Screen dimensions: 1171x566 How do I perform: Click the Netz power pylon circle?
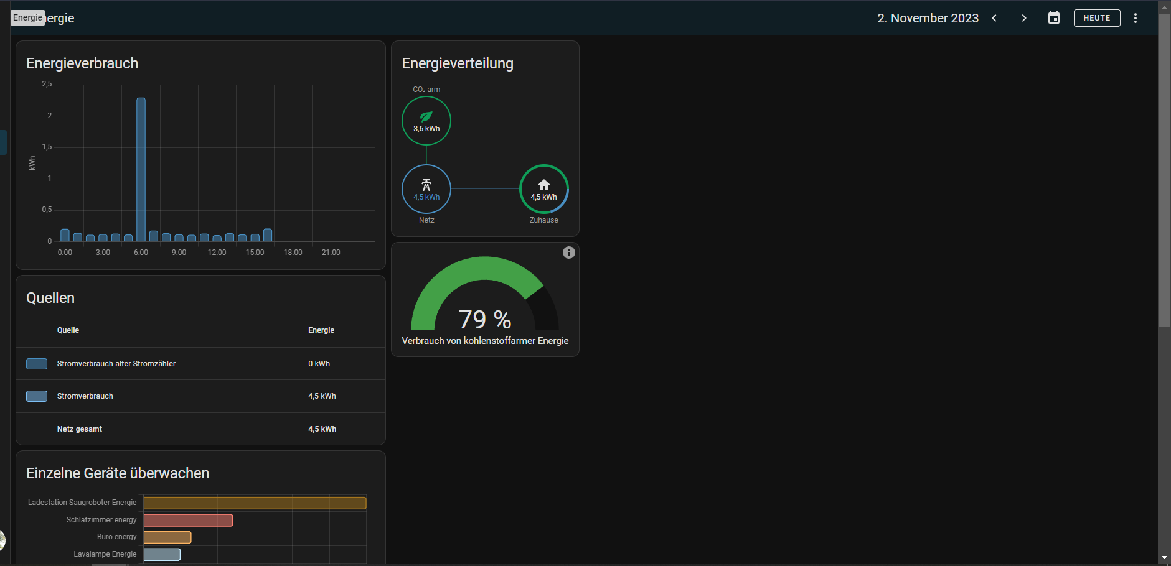pos(426,188)
